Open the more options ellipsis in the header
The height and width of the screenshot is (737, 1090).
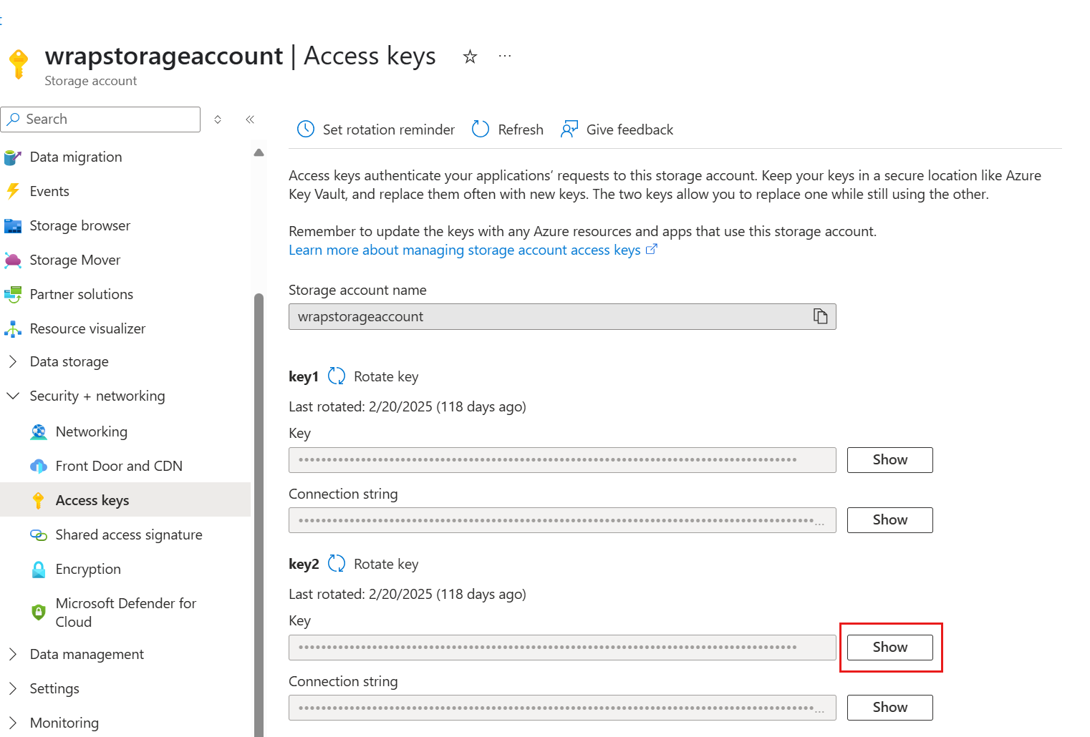pos(505,56)
